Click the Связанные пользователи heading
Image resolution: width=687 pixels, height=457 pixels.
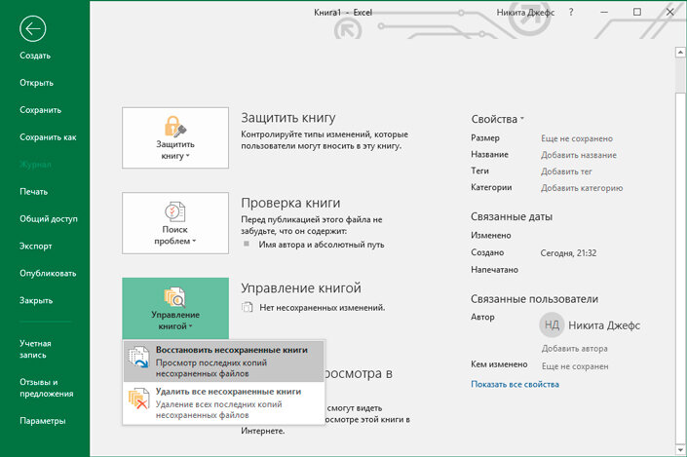click(x=534, y=299)
